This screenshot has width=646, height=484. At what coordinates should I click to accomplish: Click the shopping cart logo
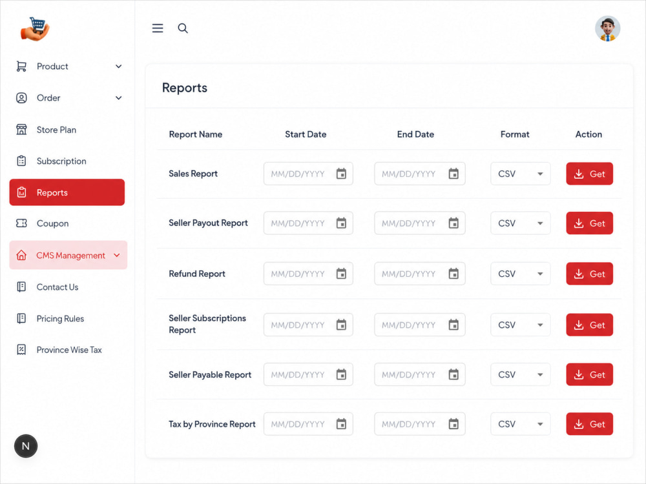(x=36, y=29)
